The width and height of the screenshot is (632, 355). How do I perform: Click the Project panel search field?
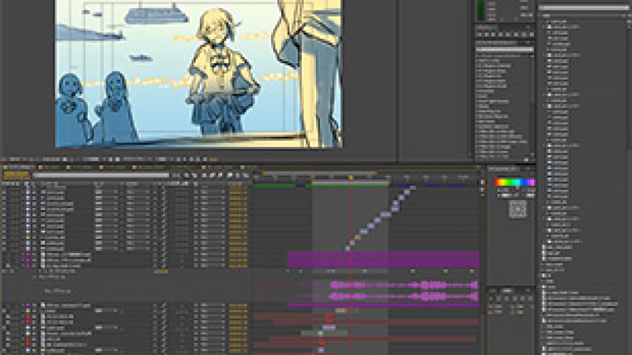pyautogui.click(x=583, y=8)
